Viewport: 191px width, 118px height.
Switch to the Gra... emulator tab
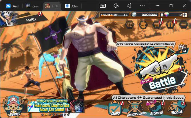pos(32,6)
